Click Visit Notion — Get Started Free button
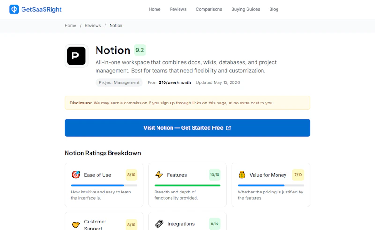 click(x=187, y=128)
